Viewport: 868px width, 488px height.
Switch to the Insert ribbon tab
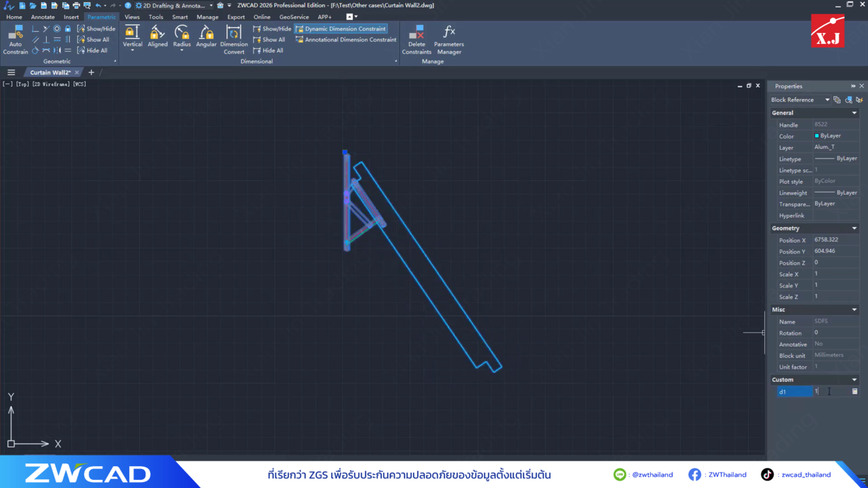(x=71, y=17)
